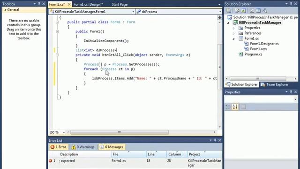Sort Error List by File column
Image resolution: width=300 pixels, height=169 pixels.
128,154
